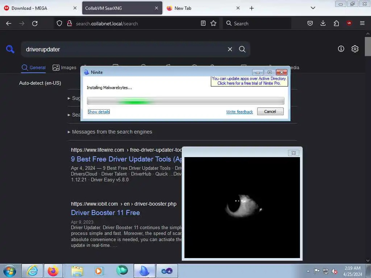Open the Extensions puzzle icon
The width and height of the screenshot is (371, 278).
coord(336,23)
